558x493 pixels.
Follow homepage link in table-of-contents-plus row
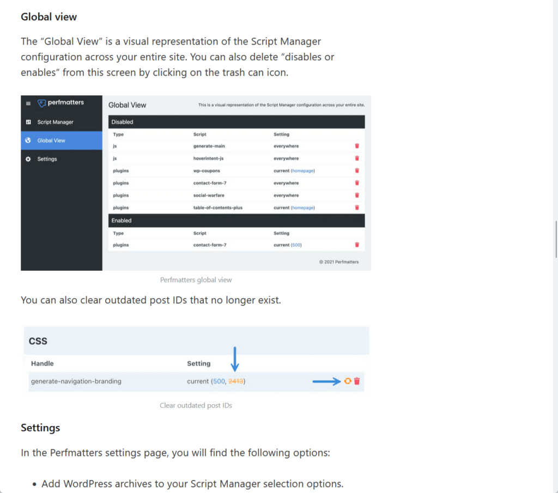(x=303, y=208)
